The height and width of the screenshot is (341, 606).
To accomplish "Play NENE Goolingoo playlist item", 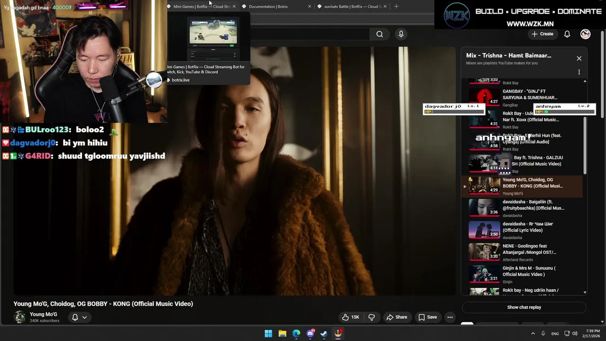I will 523,252.
